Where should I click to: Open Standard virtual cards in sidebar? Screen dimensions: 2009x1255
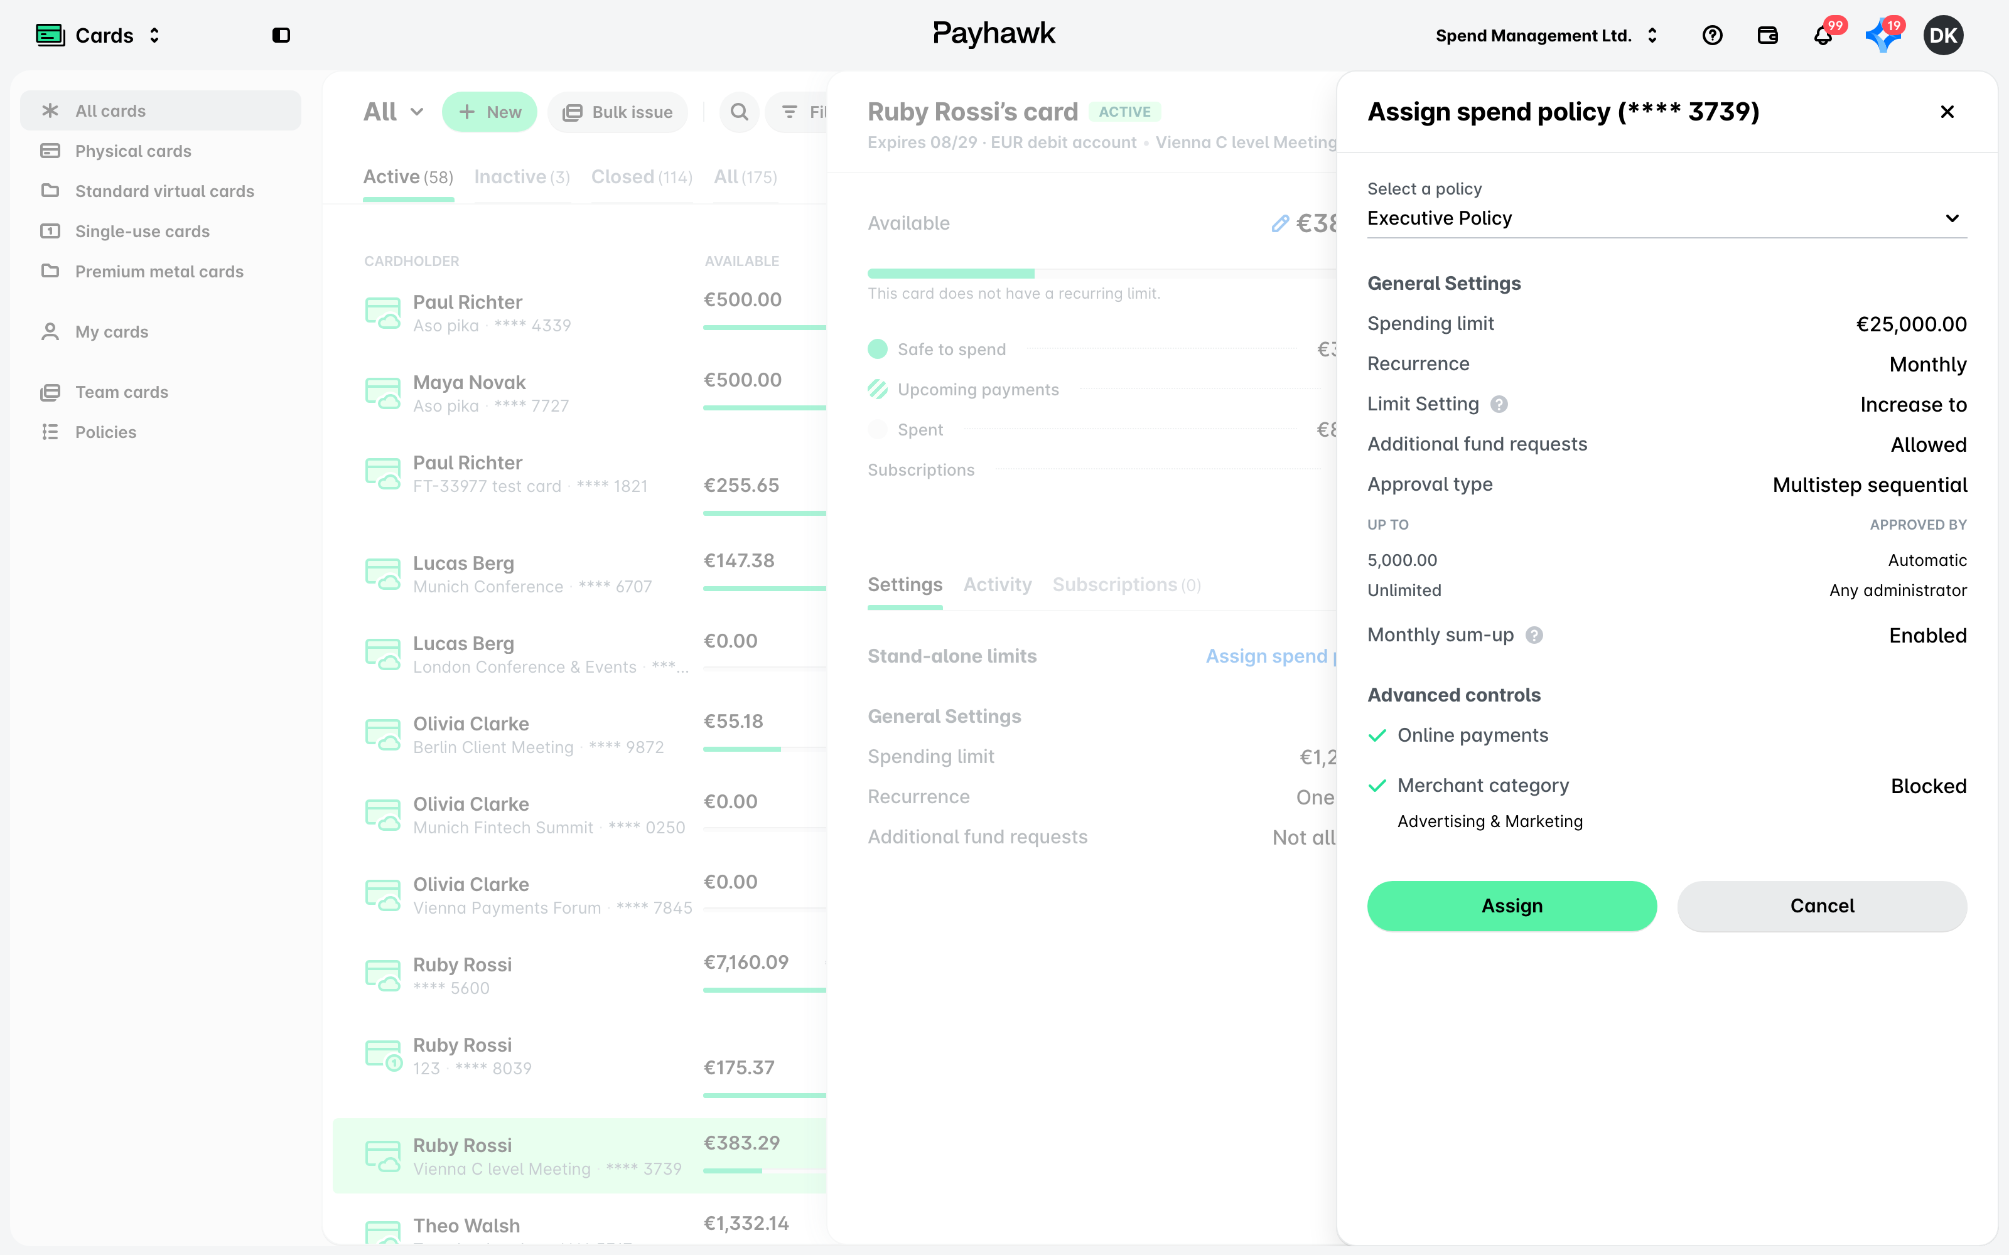[160, 191]
